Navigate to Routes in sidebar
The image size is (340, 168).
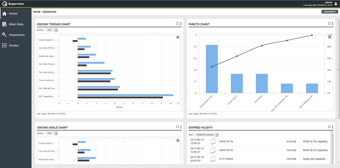[x=14, y=45]
